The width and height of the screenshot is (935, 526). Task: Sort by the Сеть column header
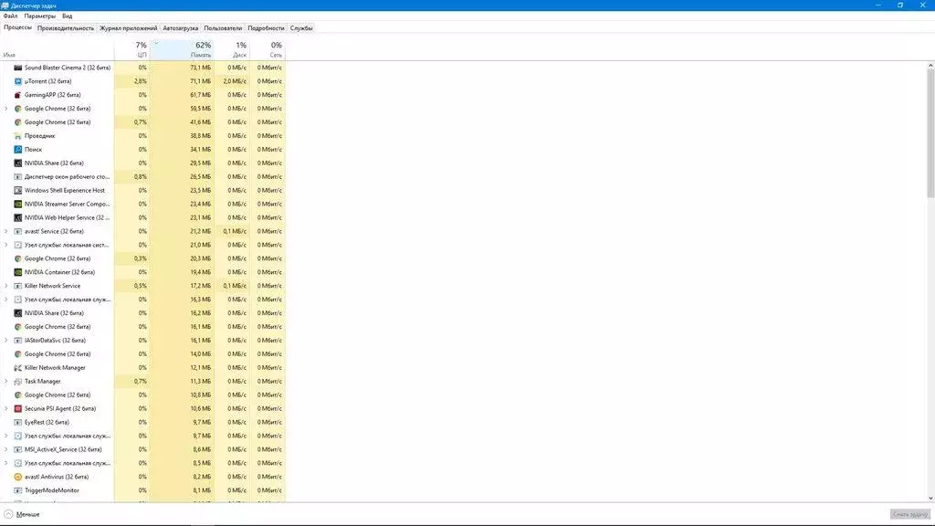click(268, 49)
